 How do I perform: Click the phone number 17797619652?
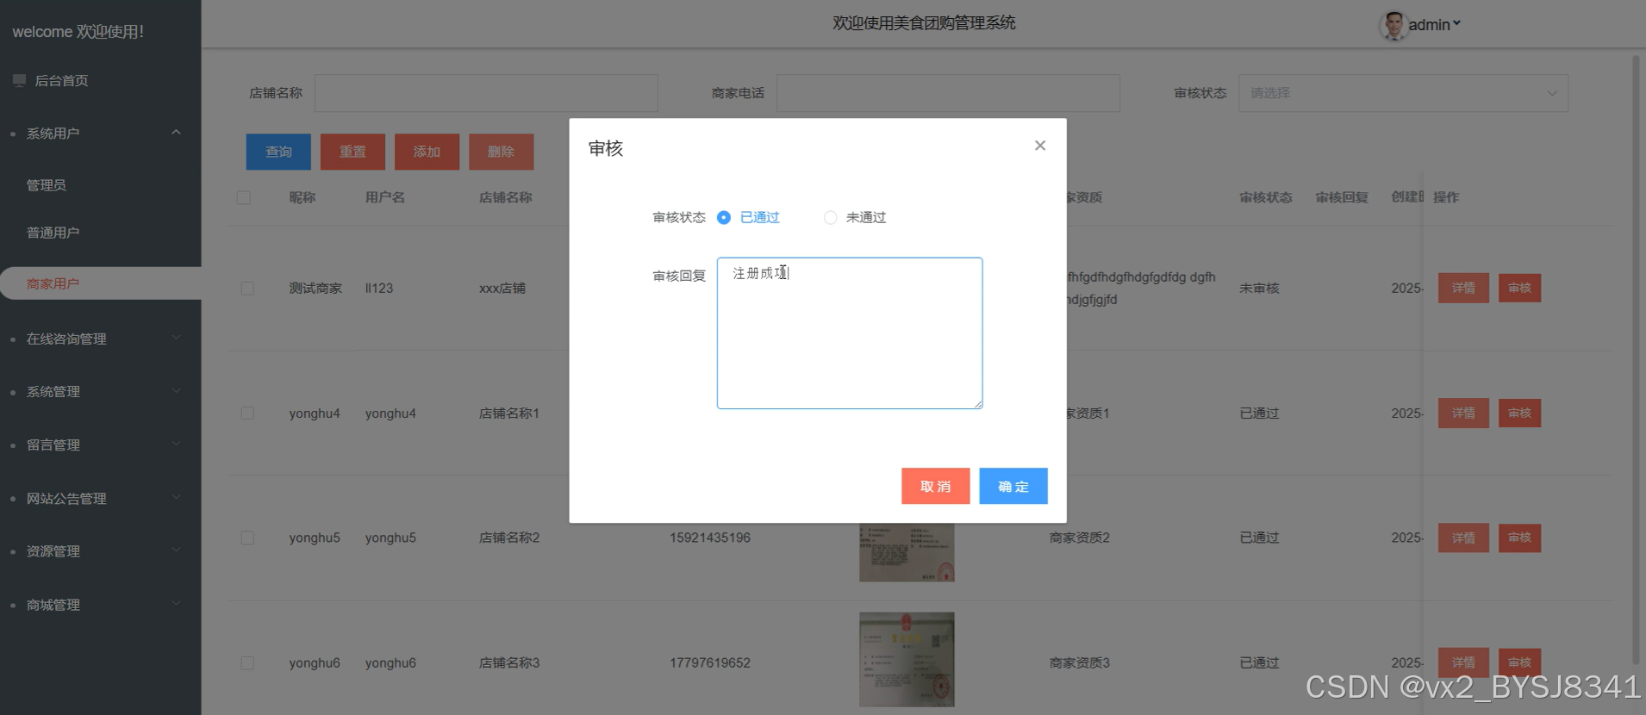pos(710,662)
